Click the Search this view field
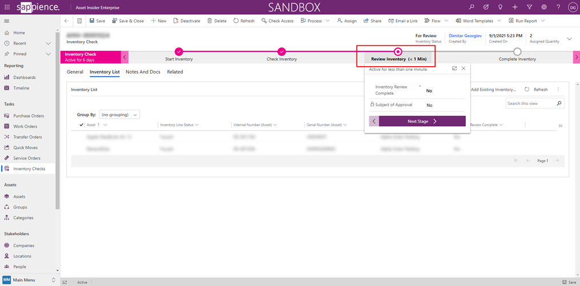Image resolution: width=580 pixels, height=286 pixels. 530,103
